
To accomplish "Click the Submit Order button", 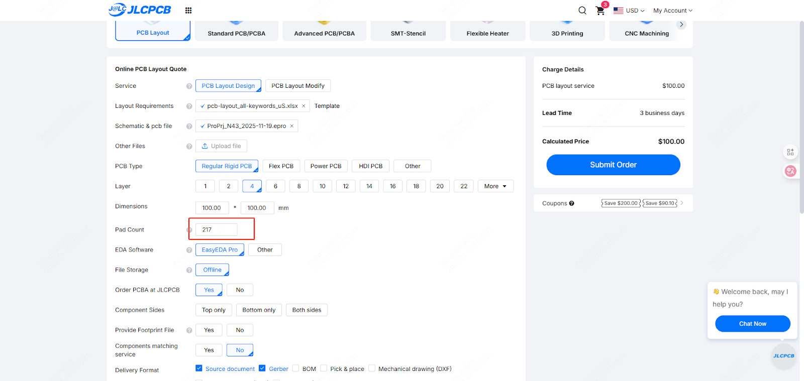I will (x=613, y=165).
